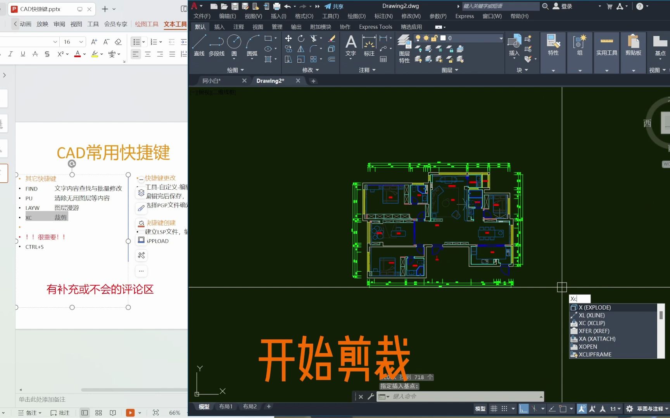This screenshot has width=670, height=418.
Task: Click the 模型 (Model) tab at bottom
Action: (204, 406)
